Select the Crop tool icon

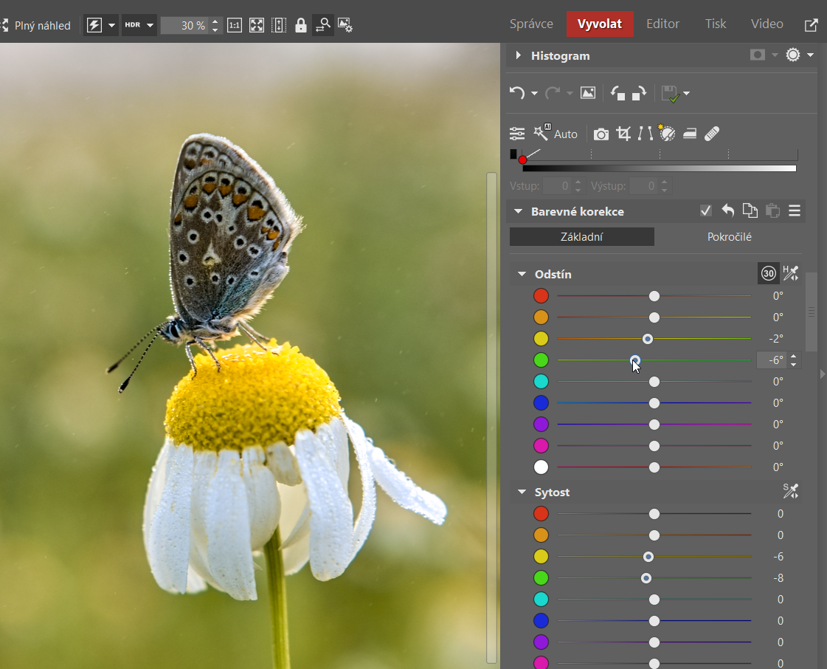[623, 134]
